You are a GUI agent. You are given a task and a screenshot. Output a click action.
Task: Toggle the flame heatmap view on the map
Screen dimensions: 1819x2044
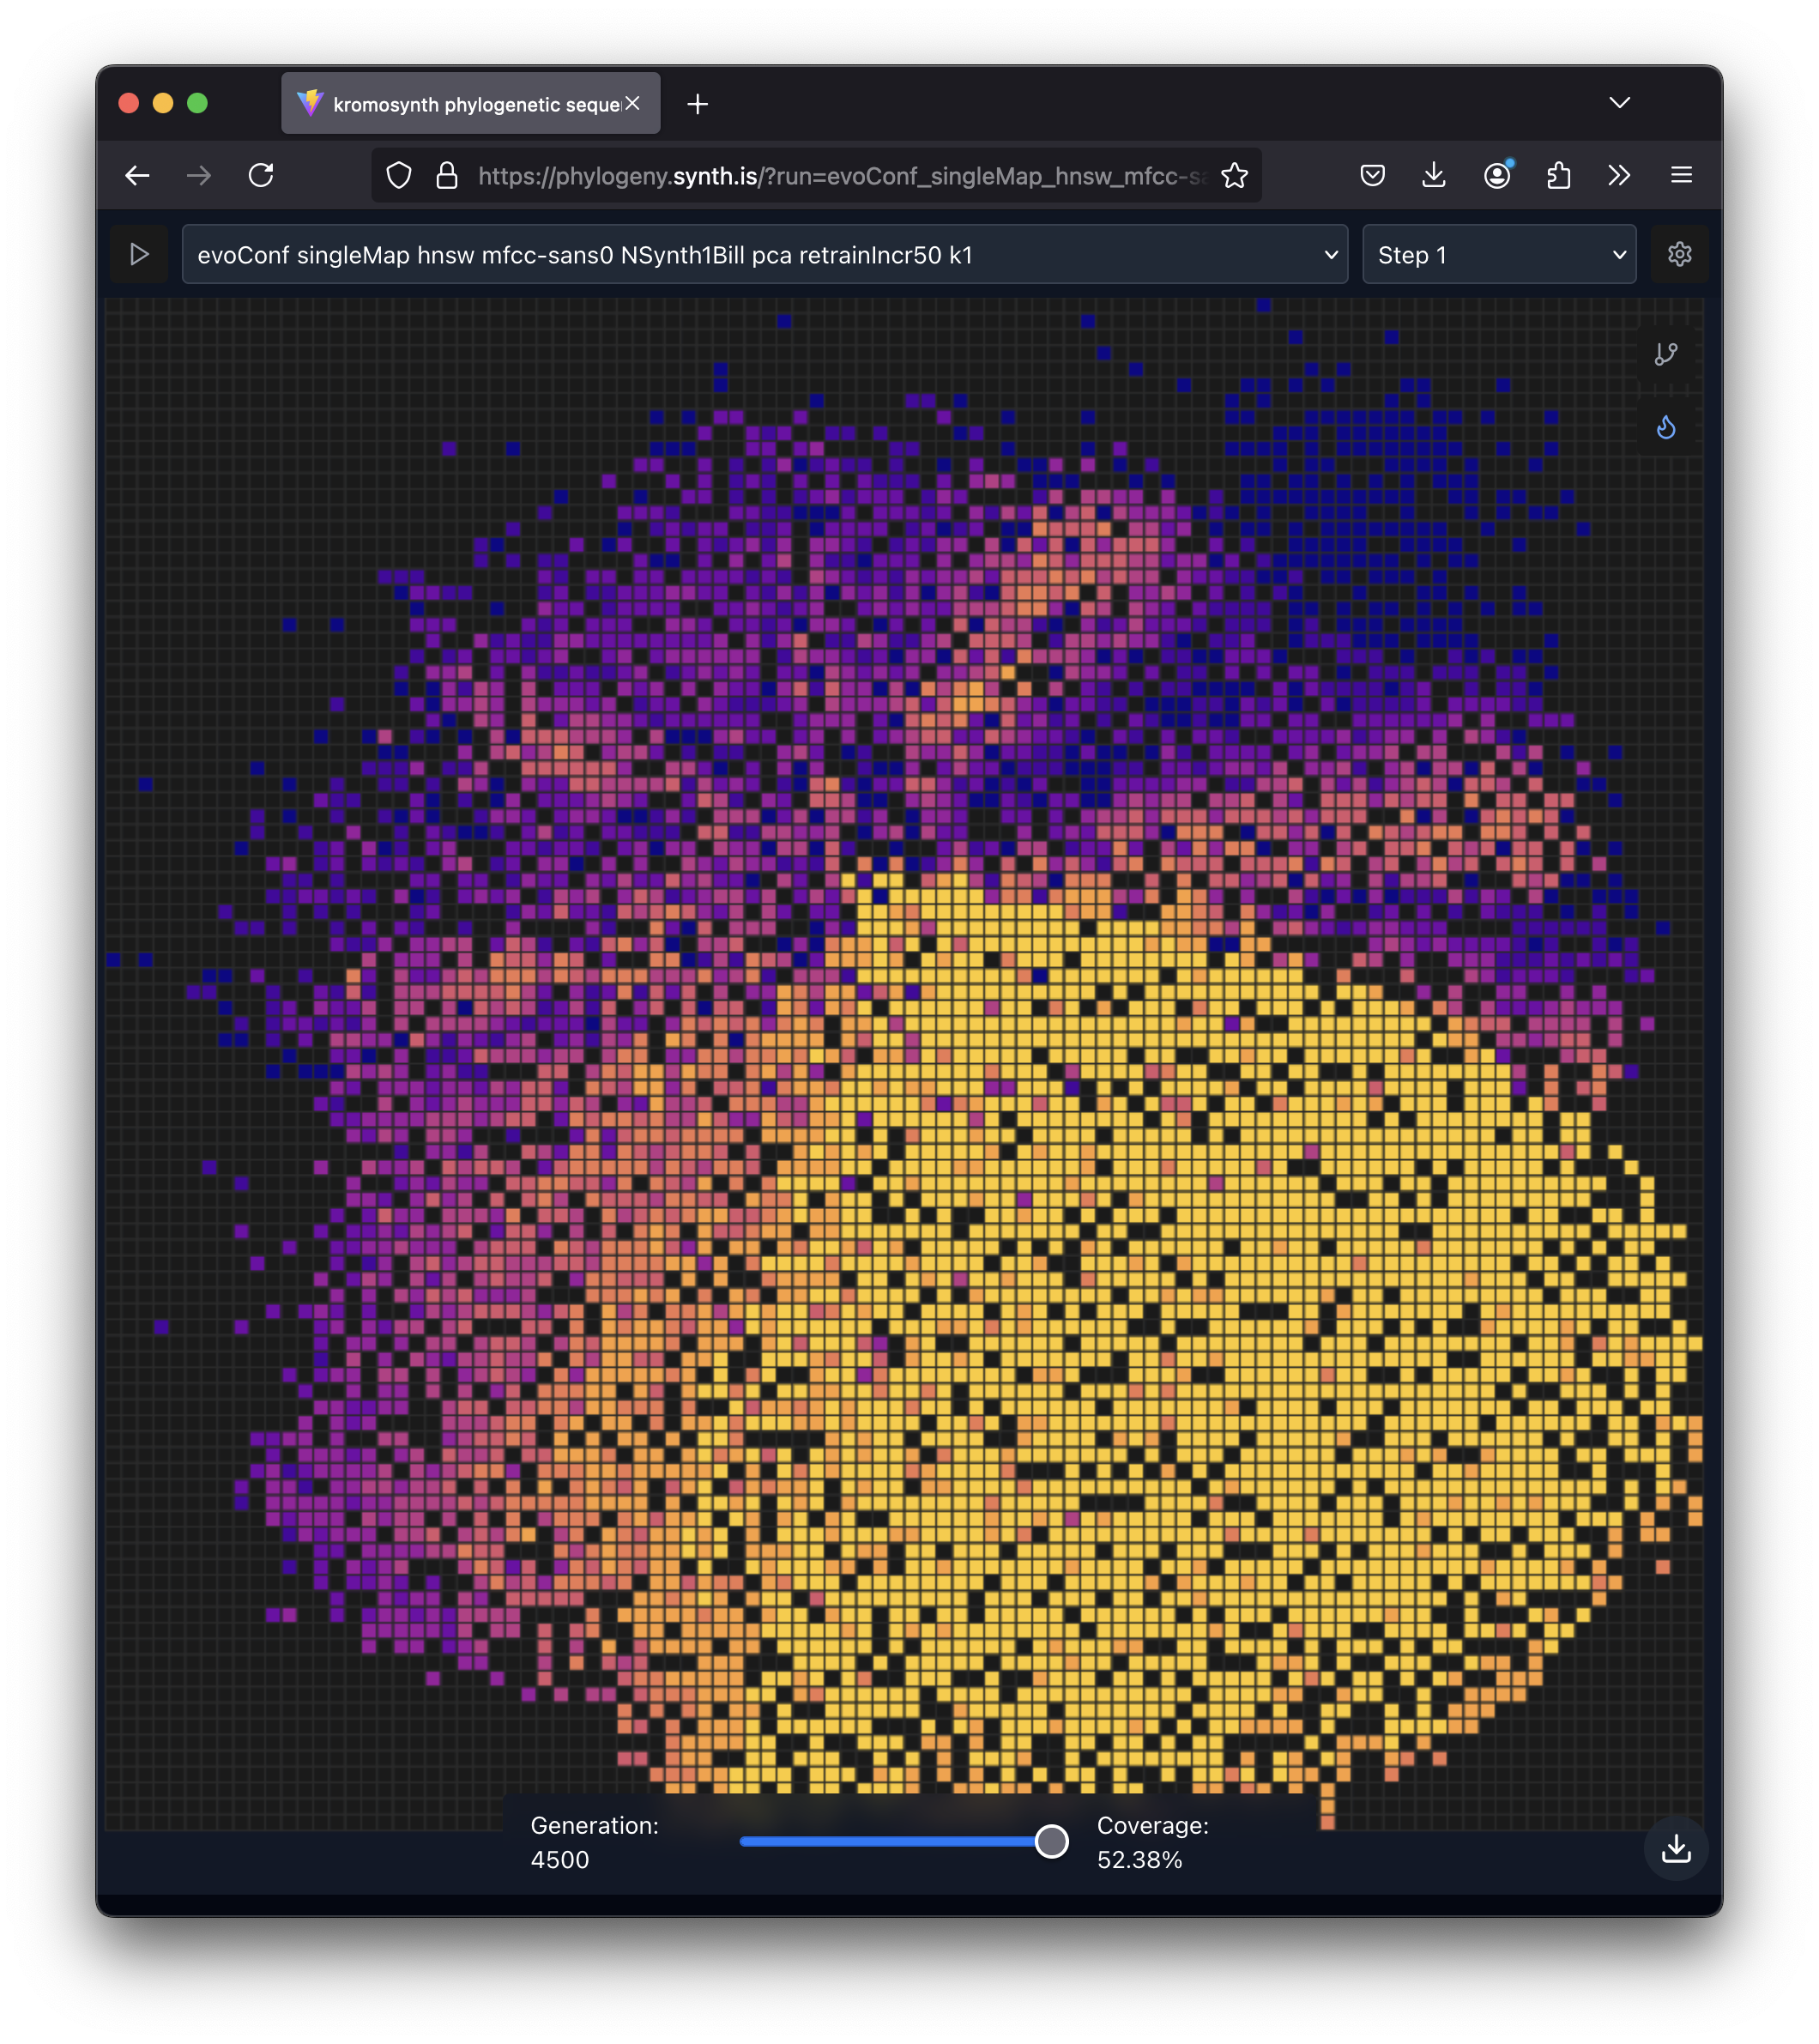click(1666, 426)
